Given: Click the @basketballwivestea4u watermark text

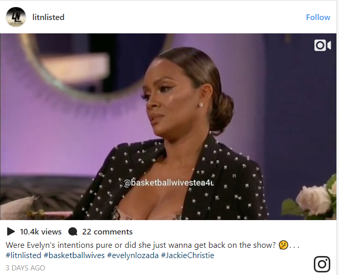Looking at the screenshot, I should 169,183.
